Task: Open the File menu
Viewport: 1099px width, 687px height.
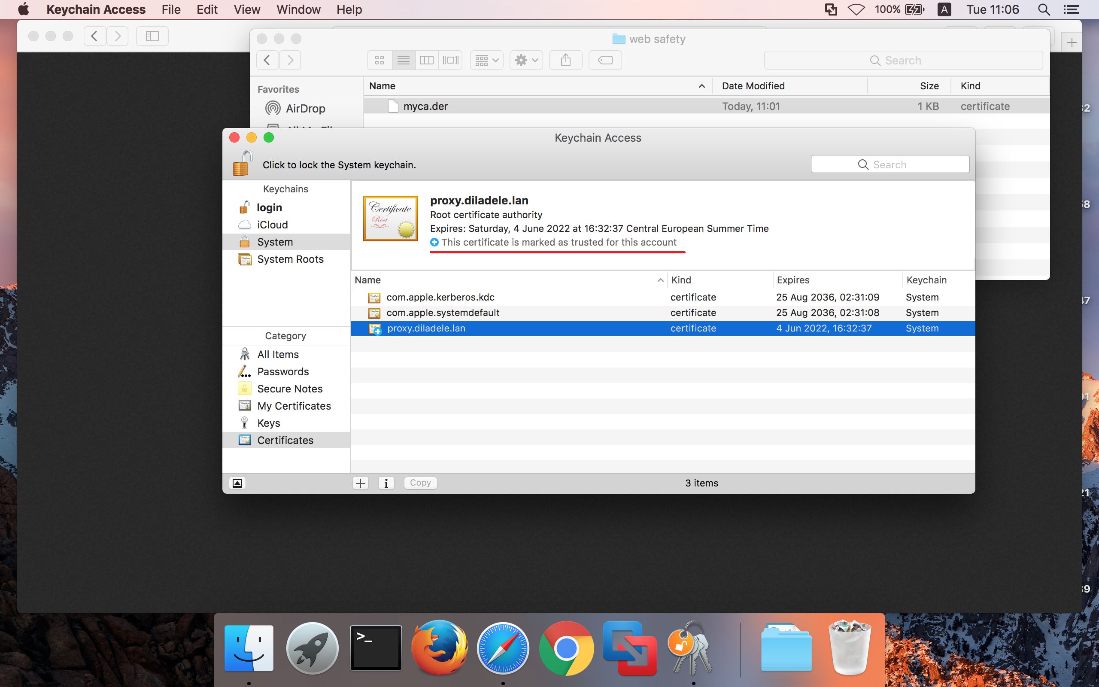Action: 171,9
